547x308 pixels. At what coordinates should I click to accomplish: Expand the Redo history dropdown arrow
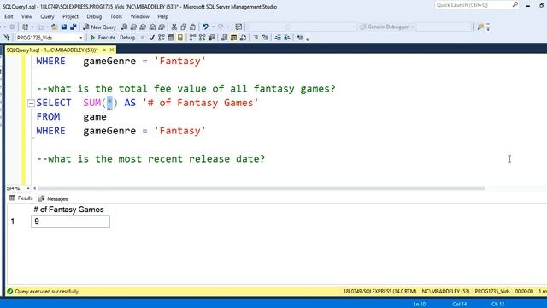point(228,27)
